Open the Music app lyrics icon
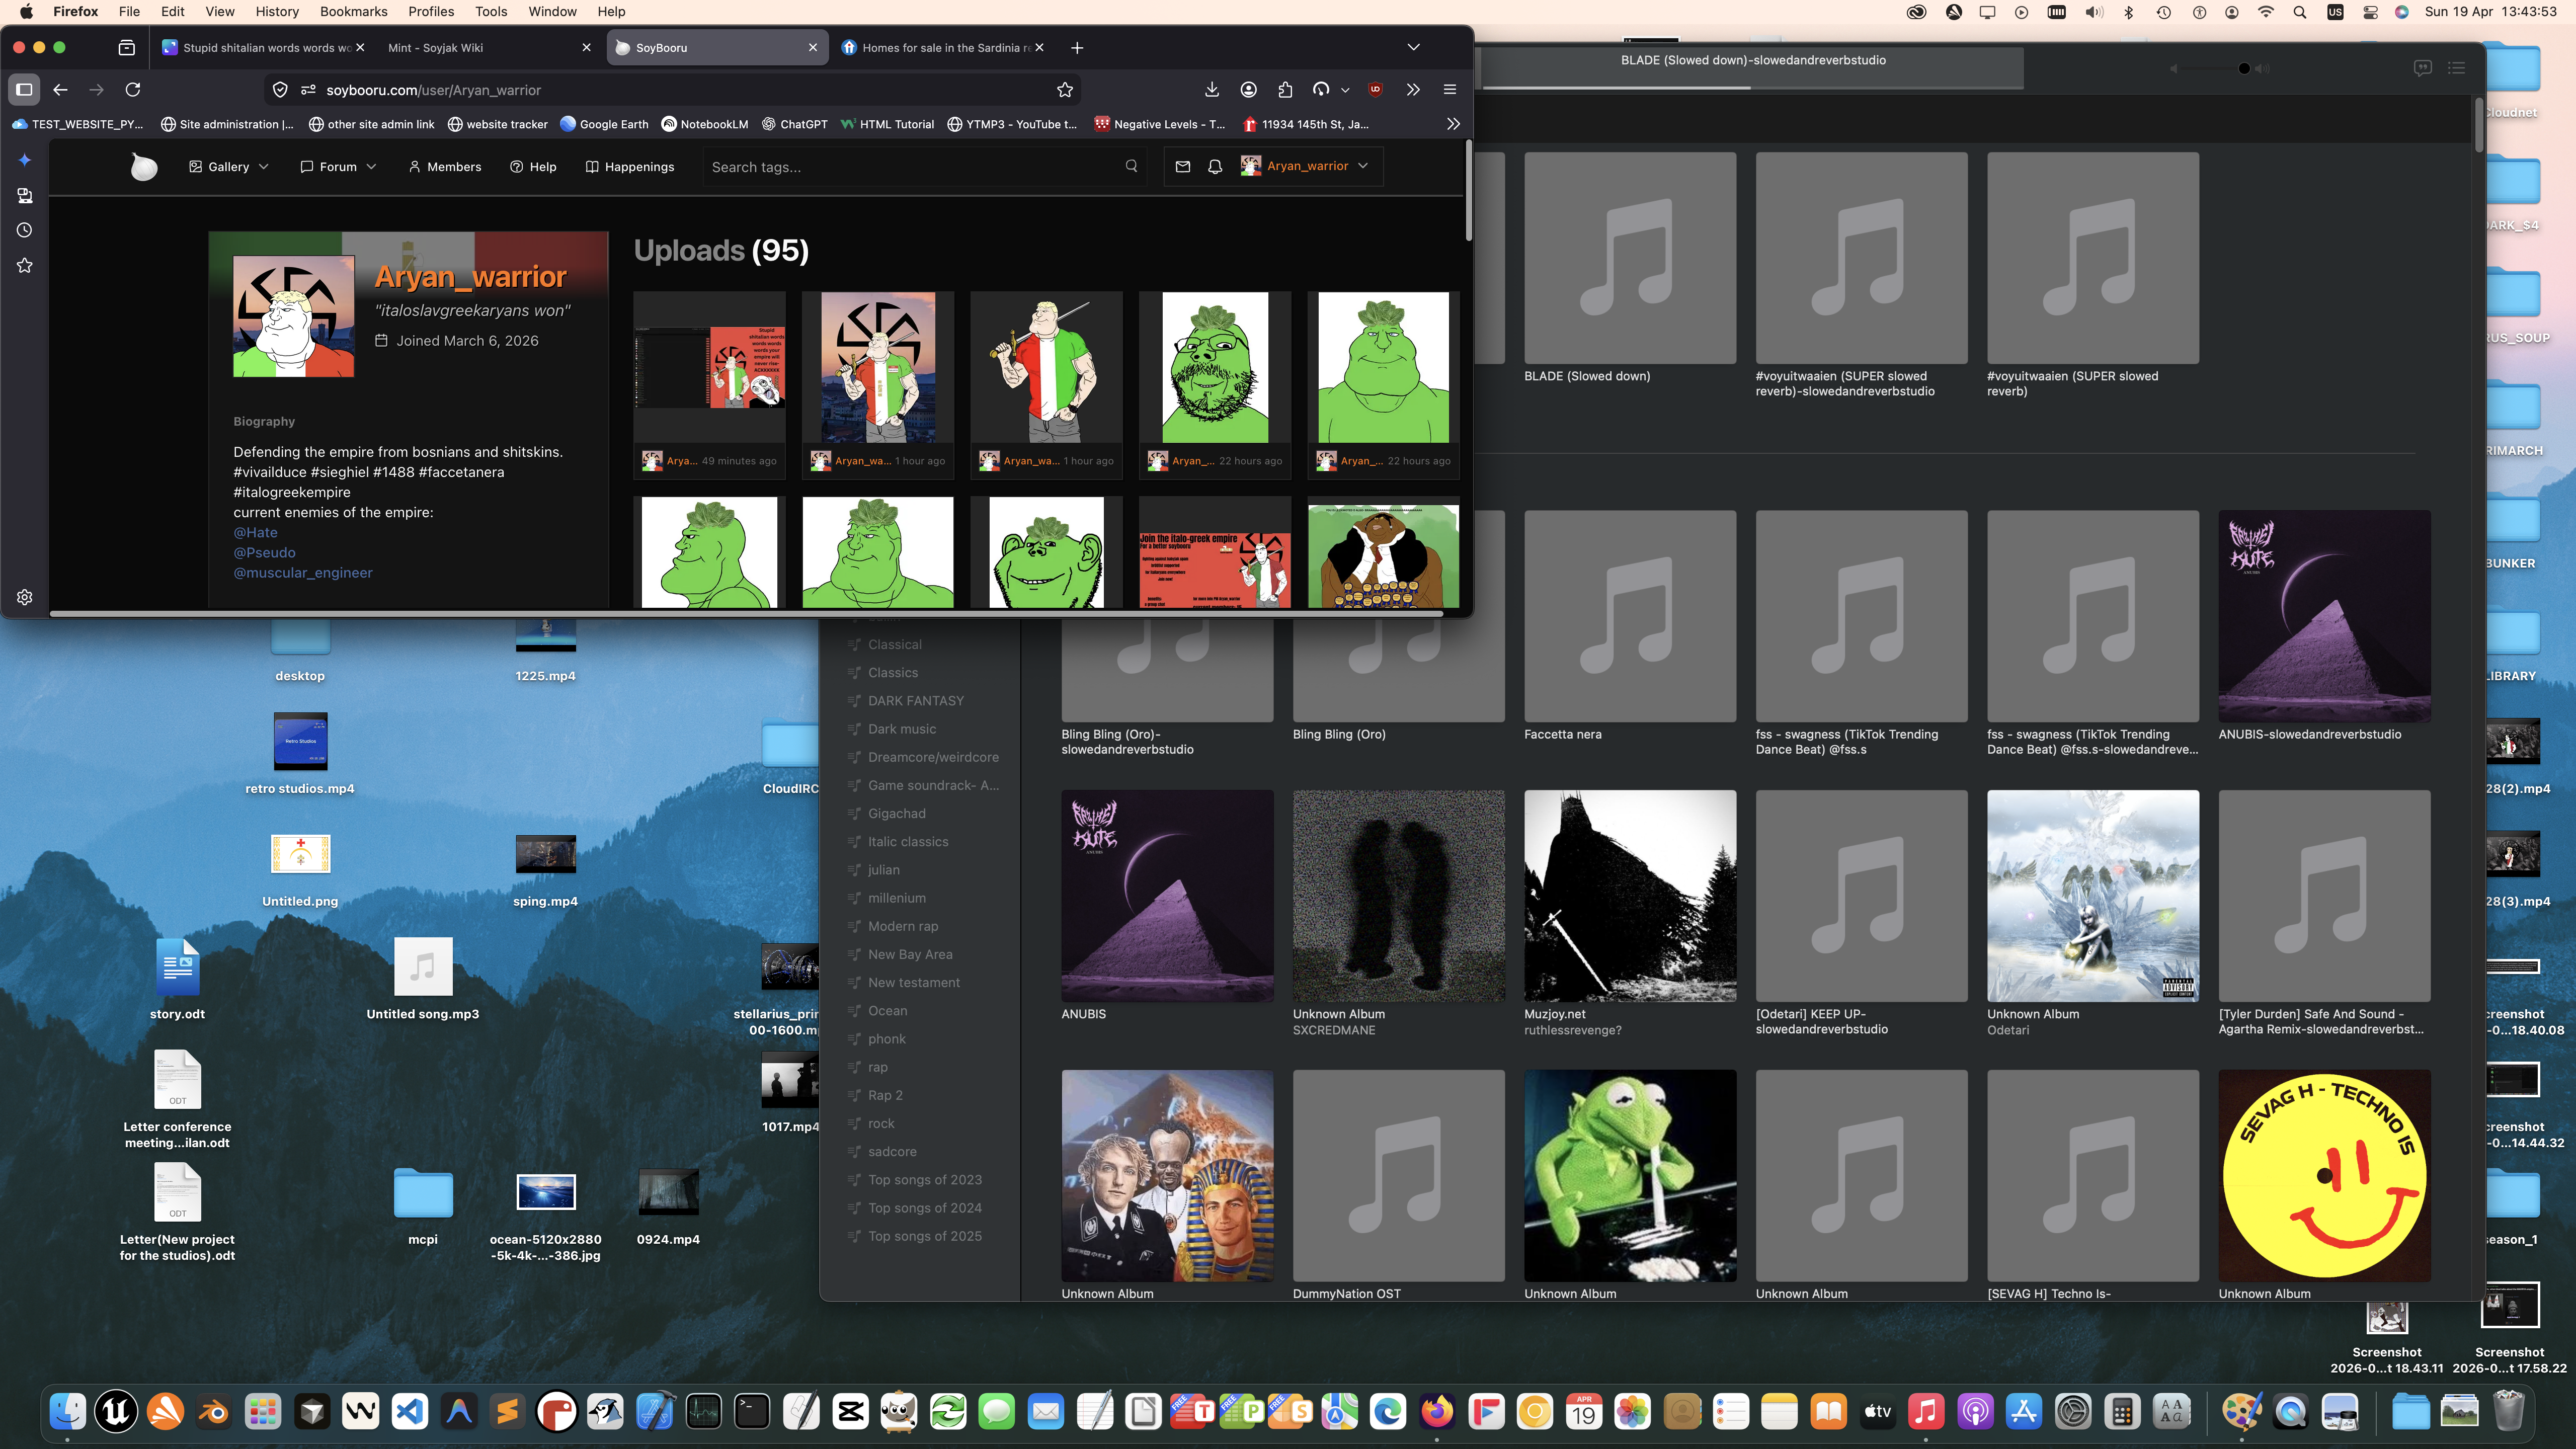The width and height of the screenshot is (2576, 1449). [2422, 68]
